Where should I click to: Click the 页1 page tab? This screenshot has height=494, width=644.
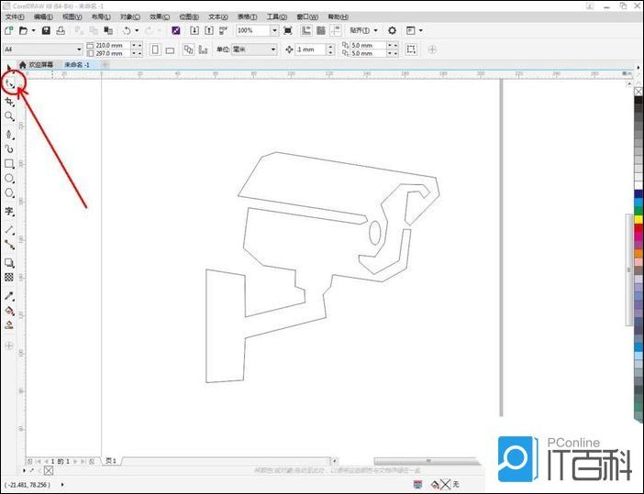(x=111, y=460)
